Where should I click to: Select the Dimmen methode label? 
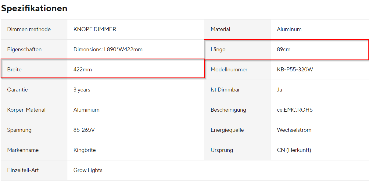[29, 29]
